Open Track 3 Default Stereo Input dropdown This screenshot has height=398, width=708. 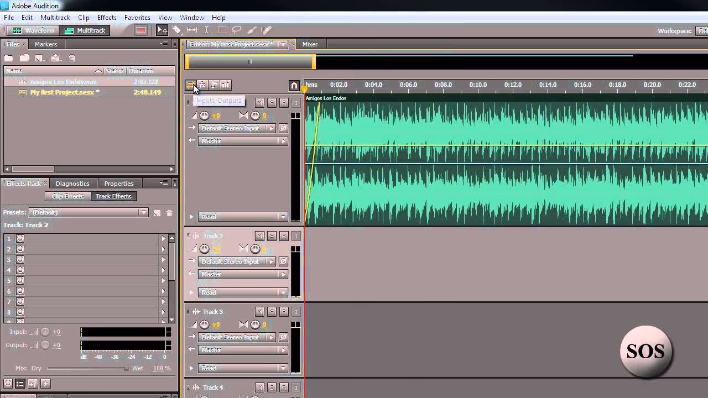237,337
